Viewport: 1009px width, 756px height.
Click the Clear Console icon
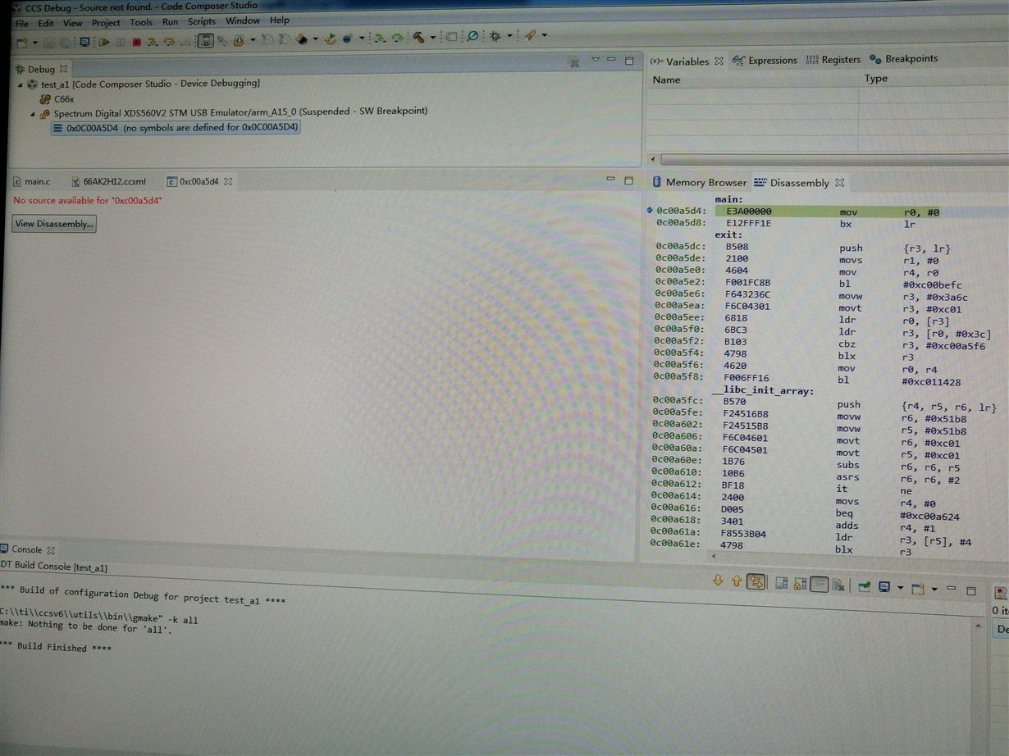pyautogui.click(x=838, y=585)
